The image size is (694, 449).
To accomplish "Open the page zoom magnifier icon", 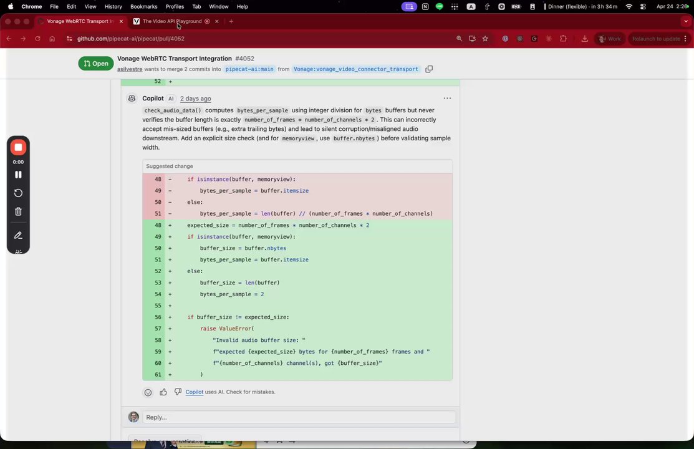I will (459, 39).
